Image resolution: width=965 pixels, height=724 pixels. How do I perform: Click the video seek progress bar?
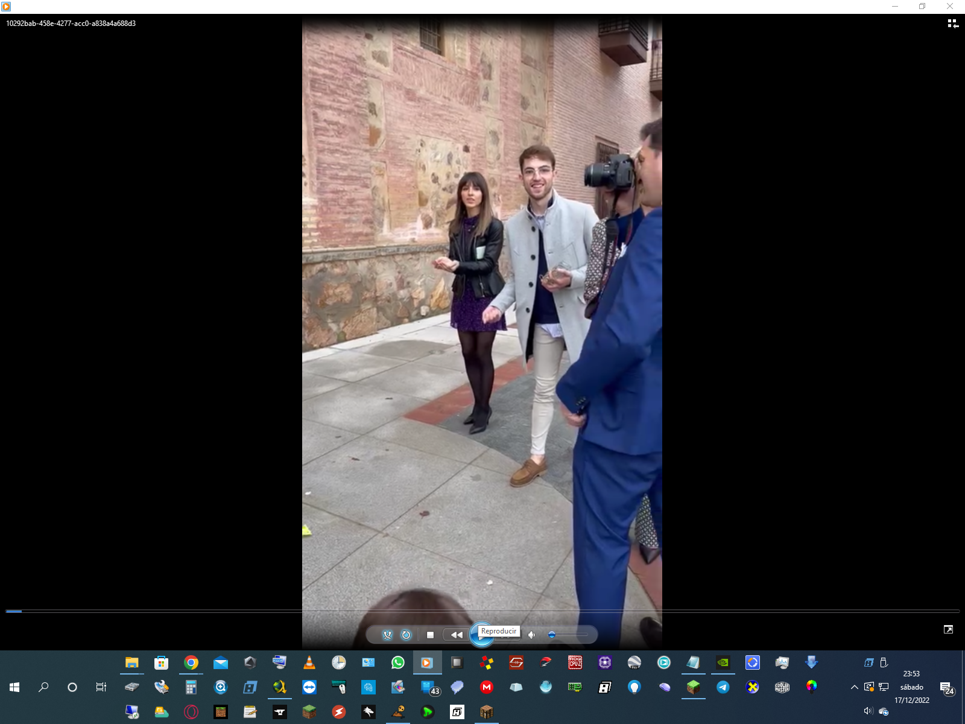pyautogui.click(x=482, y=611)
